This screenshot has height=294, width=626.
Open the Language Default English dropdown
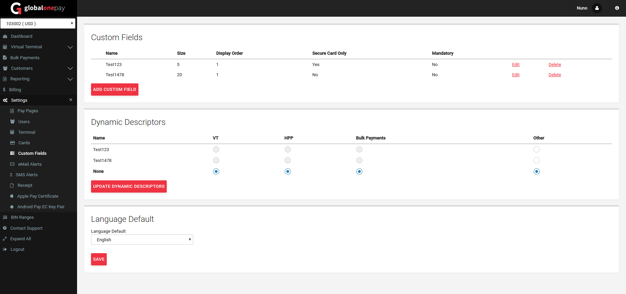point(142,240)
